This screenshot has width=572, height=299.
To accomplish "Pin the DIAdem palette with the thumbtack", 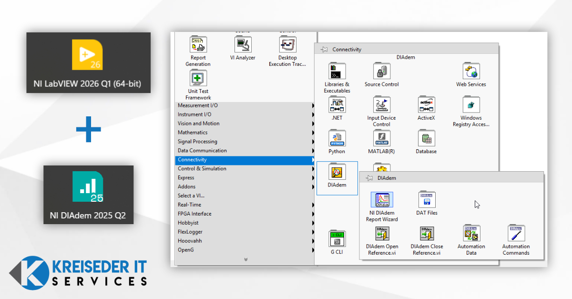I will [369, 178].
